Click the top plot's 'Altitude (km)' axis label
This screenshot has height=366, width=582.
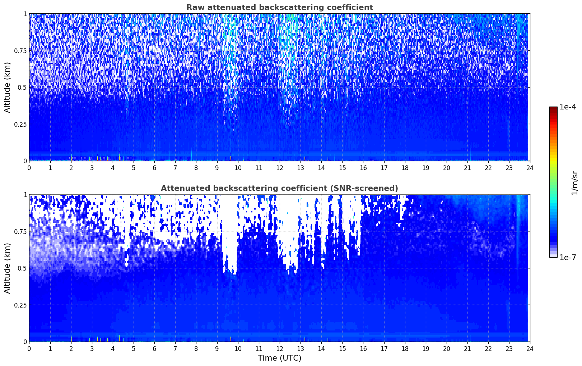(x=8, y=87)
